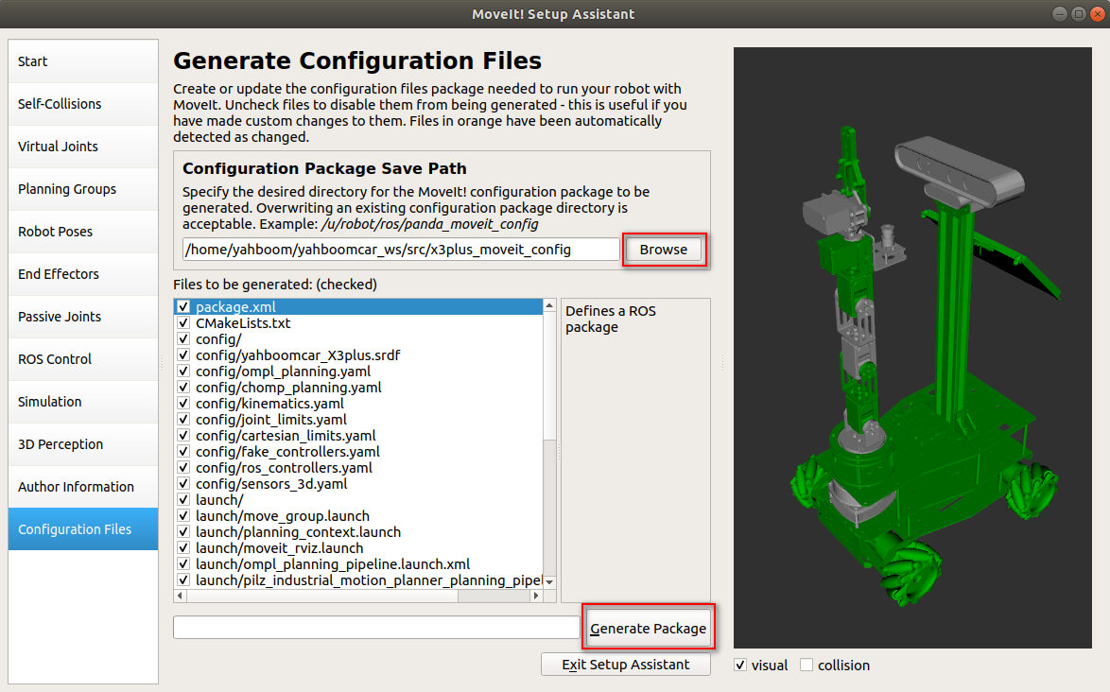
Task: Select launch/planning_context.launch file name
Action: (x=298, y=532)
